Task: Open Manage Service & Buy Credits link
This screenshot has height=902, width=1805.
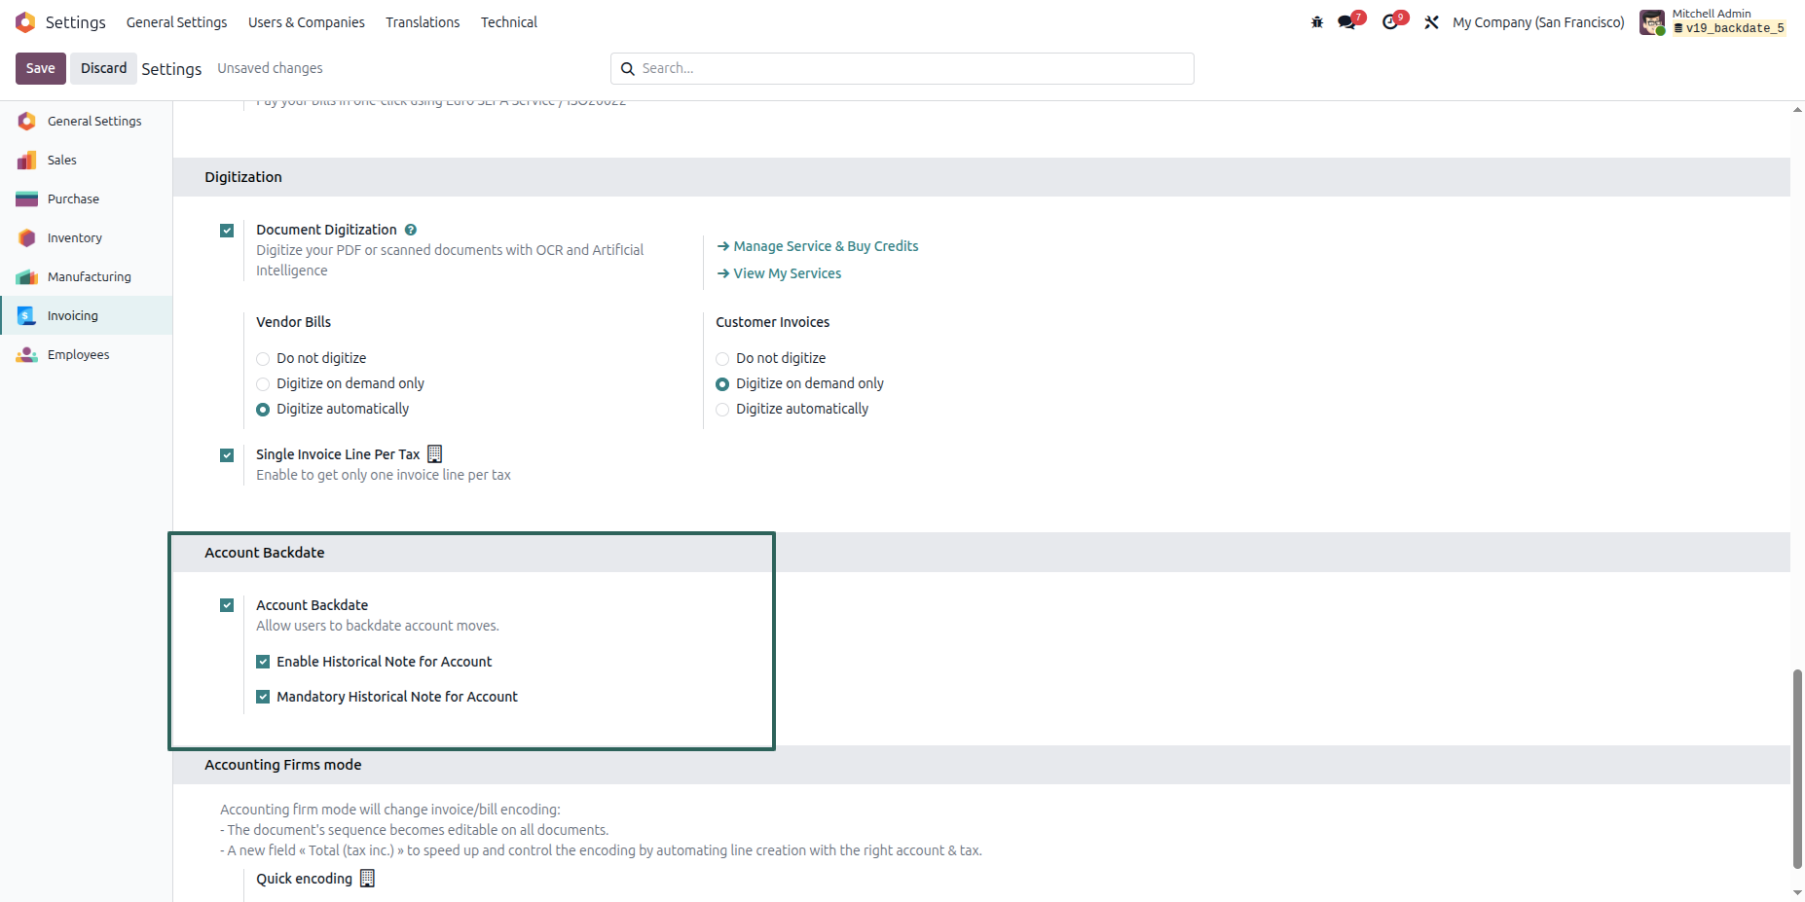Action: (x=818, y=246)
